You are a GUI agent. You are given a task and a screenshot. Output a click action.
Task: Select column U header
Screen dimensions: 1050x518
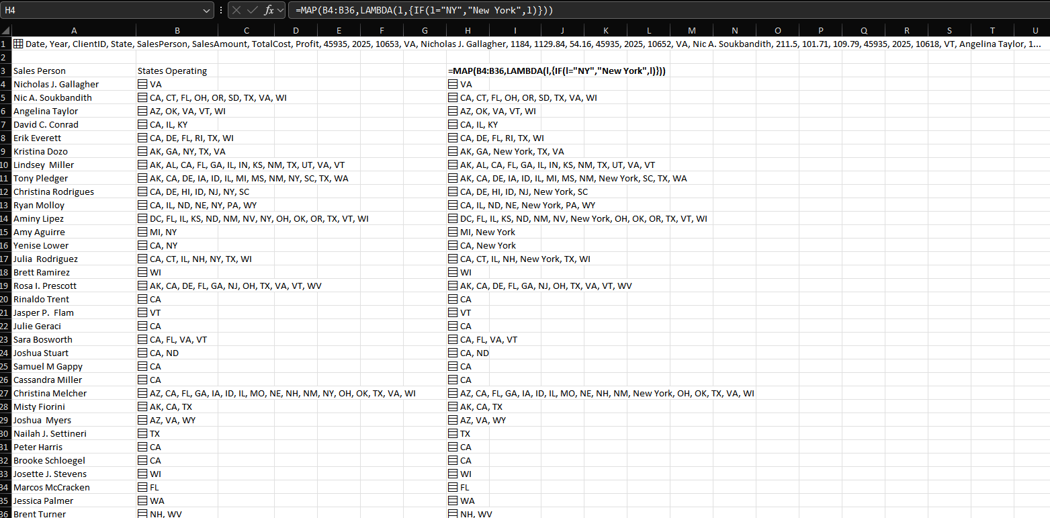(1035, 30)
